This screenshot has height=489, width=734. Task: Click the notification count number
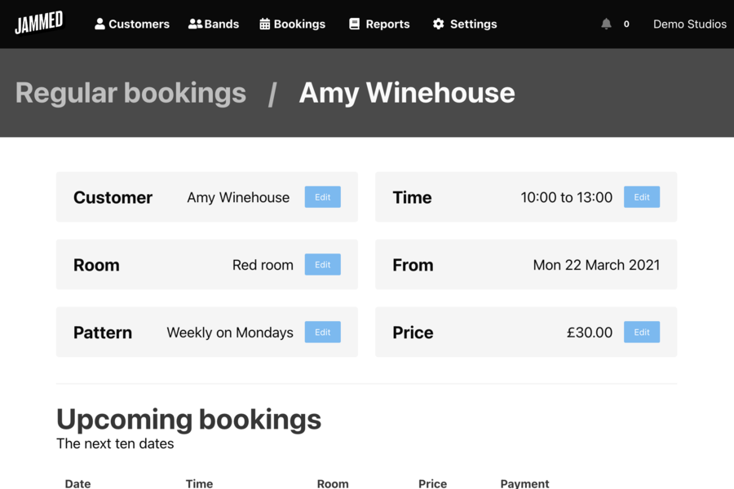click(626, 24)
